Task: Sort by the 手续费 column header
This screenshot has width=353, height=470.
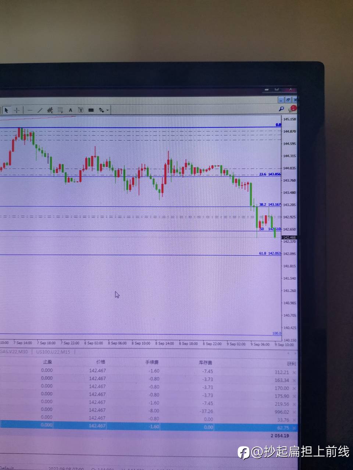Action: (x=152, y=362)
